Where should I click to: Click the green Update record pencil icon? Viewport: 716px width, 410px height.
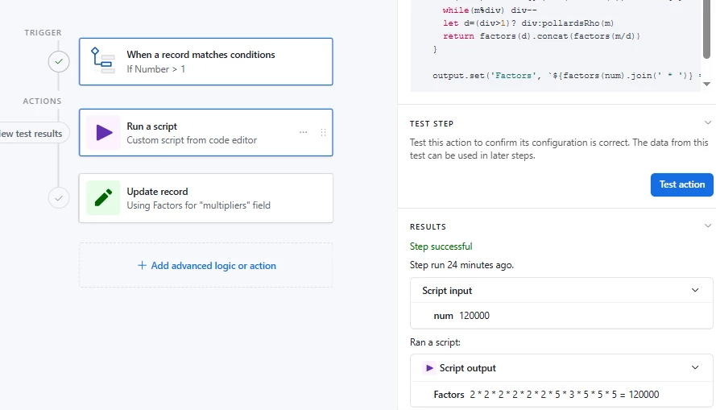coord(103,197)
